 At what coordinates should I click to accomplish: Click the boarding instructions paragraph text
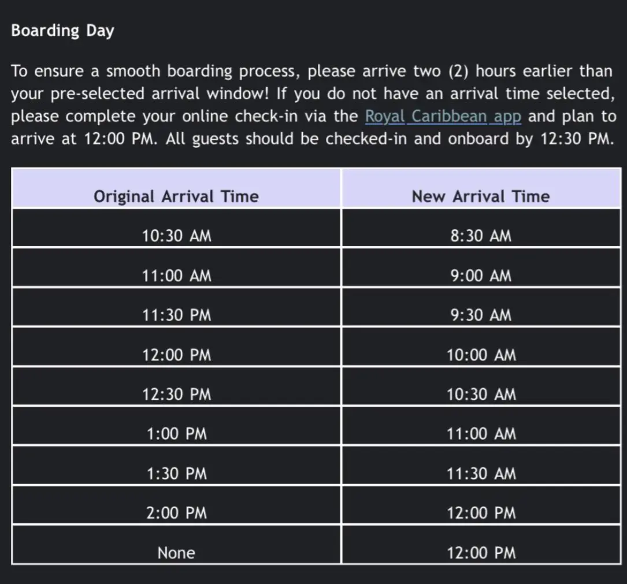click(x=231, y=94)
